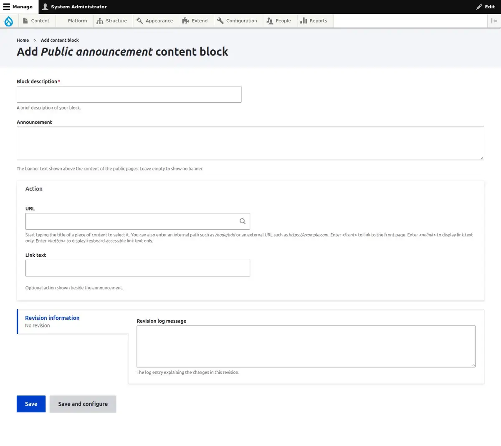This screenshot has width=501, height=446.
Task: Click the Save and configure button
Action: click(83, 404)
